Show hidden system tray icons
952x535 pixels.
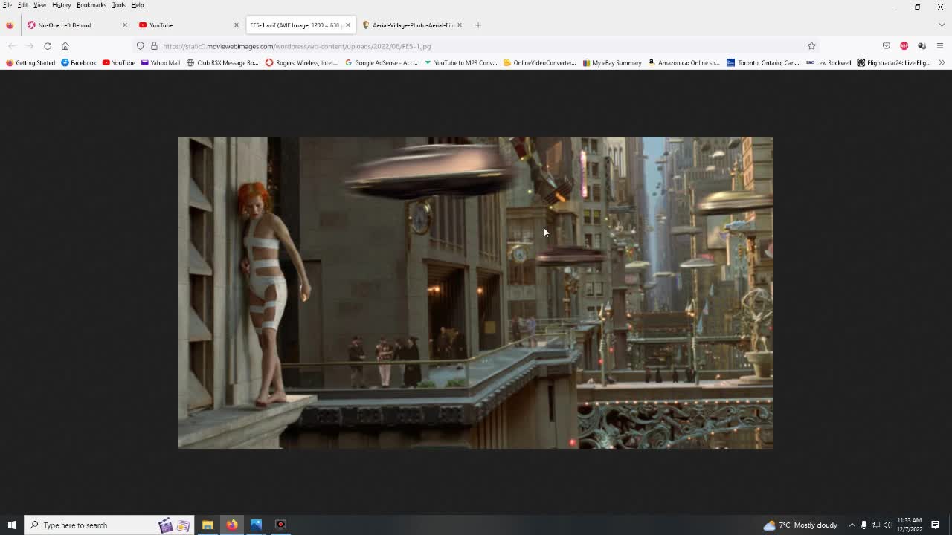(852, 525)
